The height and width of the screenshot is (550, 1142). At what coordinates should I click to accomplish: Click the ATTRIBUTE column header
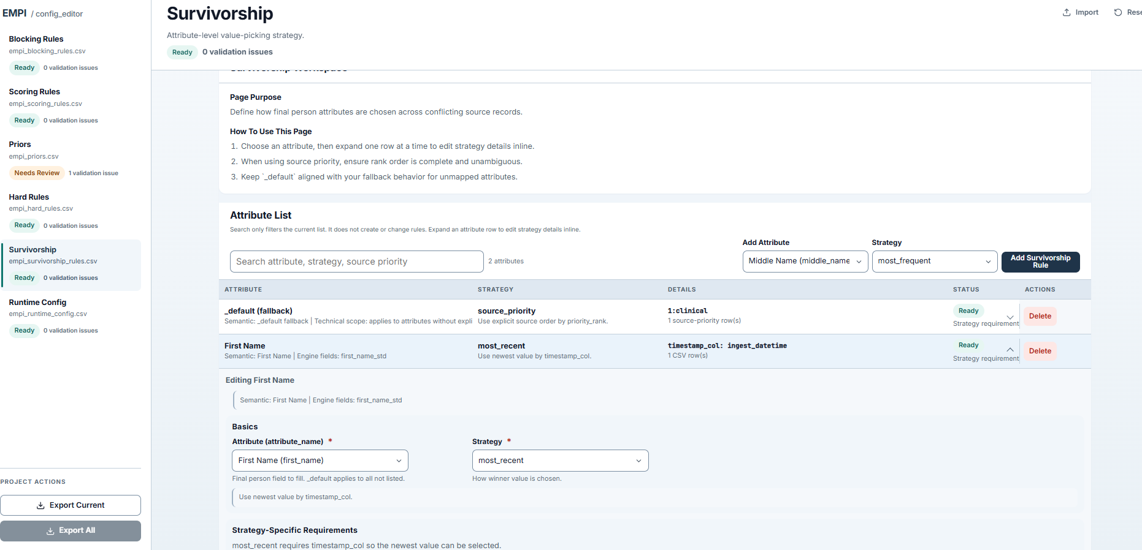coord(243,289)
